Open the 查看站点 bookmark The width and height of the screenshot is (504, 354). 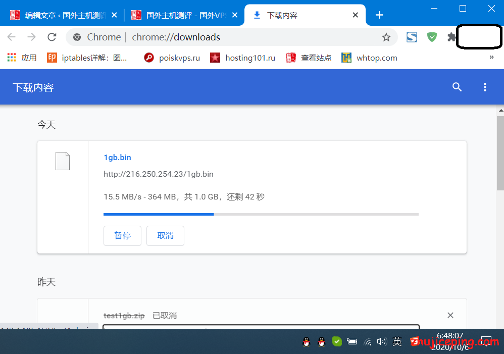coord(309,58)
